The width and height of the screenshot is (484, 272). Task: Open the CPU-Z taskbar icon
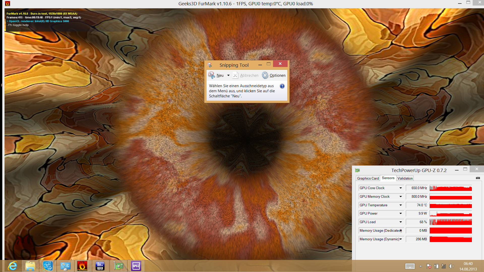[x=136, y=266]
